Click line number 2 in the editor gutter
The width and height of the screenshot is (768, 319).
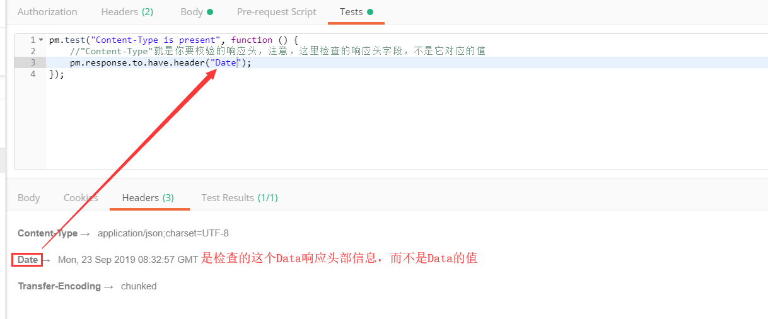[33, 51]
